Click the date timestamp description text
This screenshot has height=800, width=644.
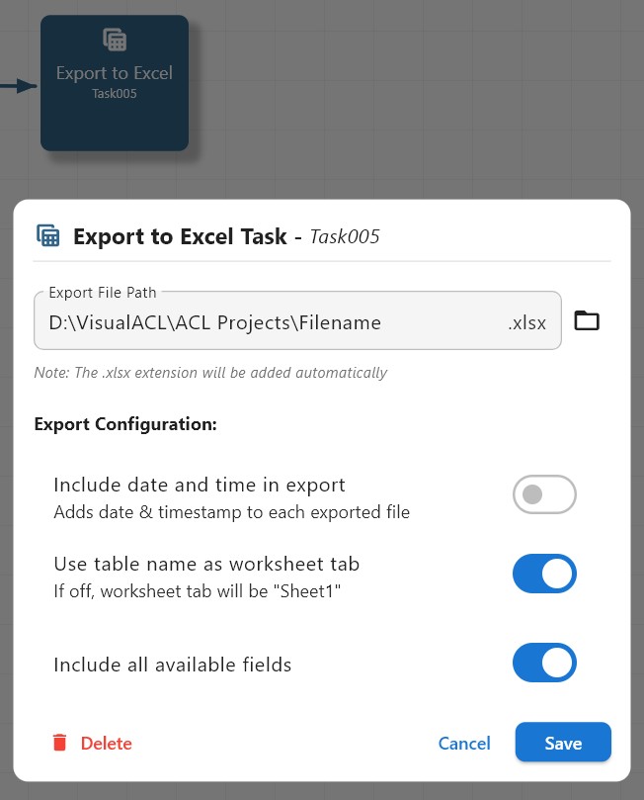coord(231,512)
